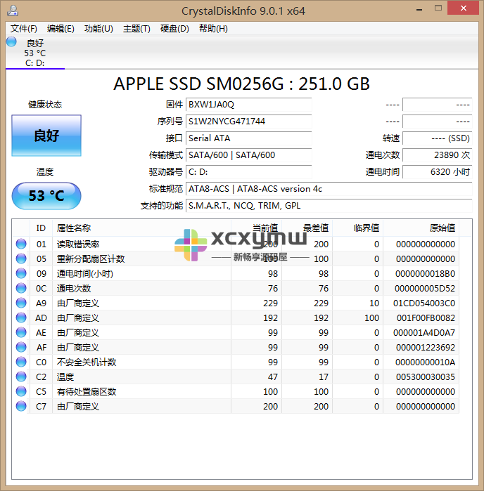Click raw value 000001223692
Screen dimensions: 484x491
click(x=426, y=347)
